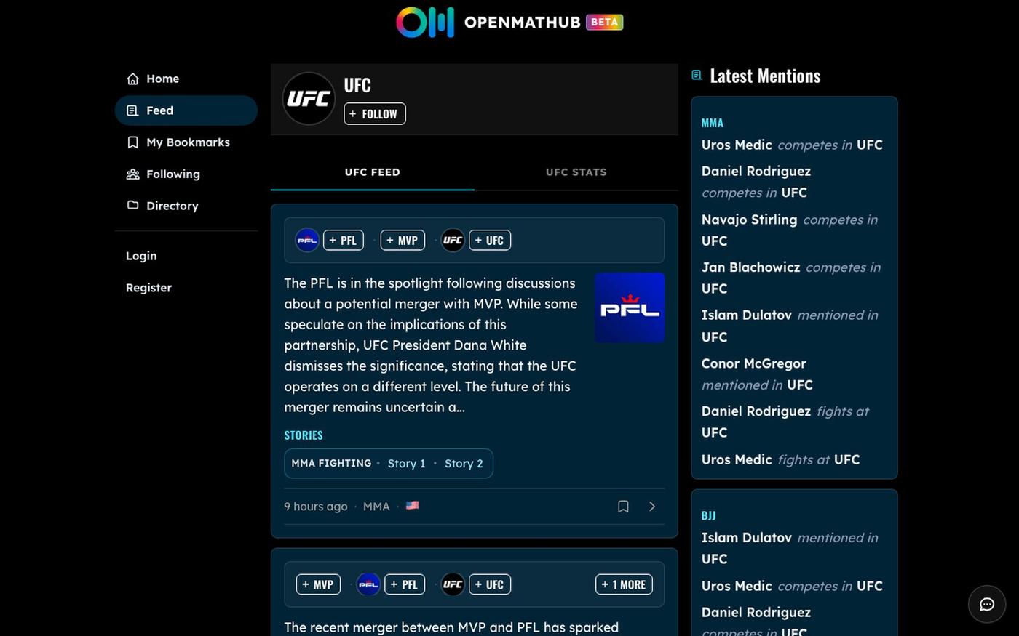Click the BJJ heading in Latest Mentions
1019x636 pixels.
click(x=708, y=515)
